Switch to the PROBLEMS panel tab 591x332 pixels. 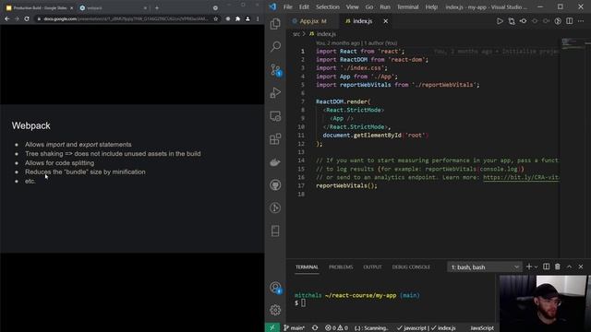(341, 267)
